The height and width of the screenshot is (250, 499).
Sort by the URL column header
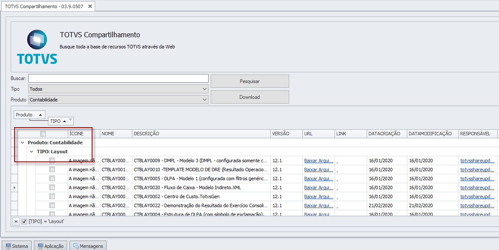pos(319,134)
